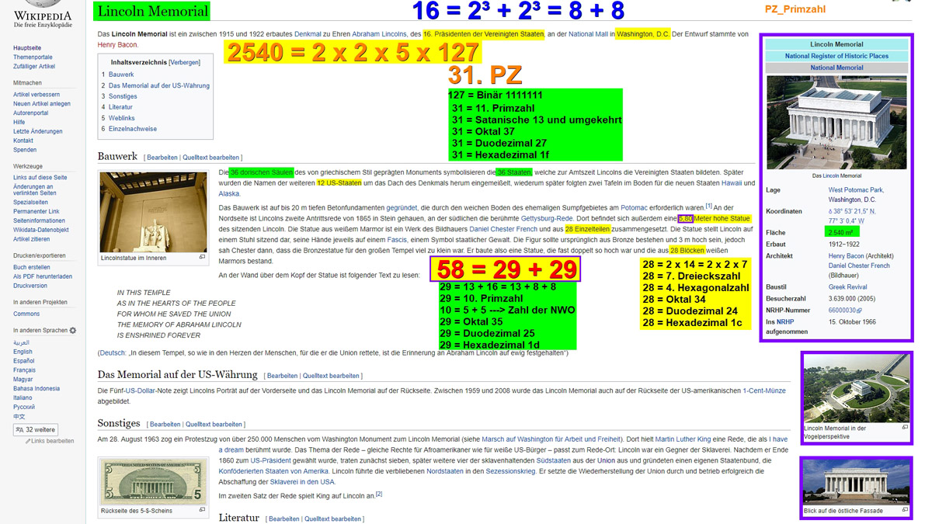The image size is (932, 524).
Task: Jump to contents entry 5 Weblinks
Action: [x=118, y=118]
